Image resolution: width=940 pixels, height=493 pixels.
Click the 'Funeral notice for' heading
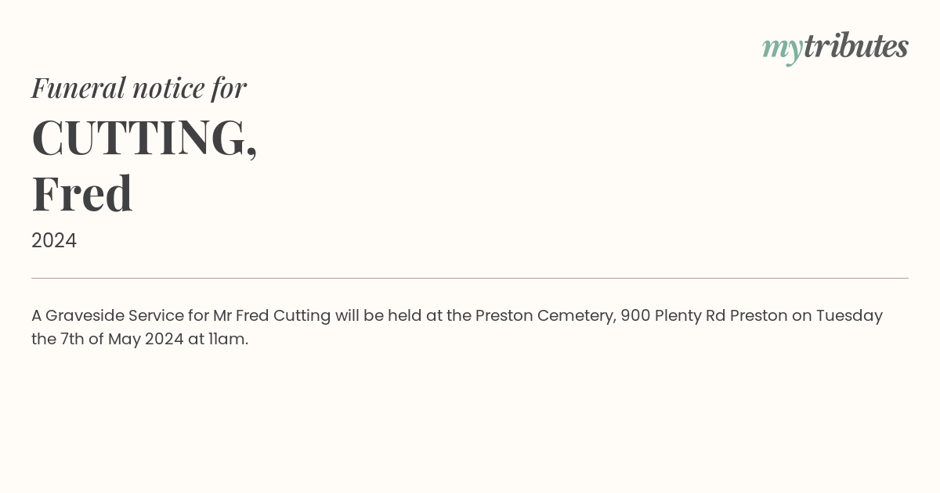pyautogui.click(x=139, y=88)
